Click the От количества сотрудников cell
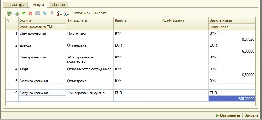 90,72
